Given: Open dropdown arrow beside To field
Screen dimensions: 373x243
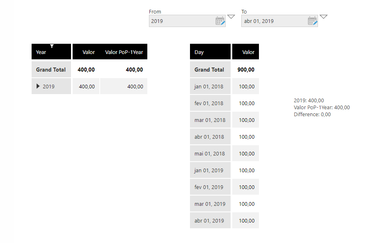Looking at the screenshot, I should click(x=323, y=17).
